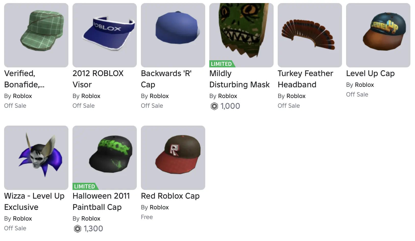The width and height of the screenshot is (415, 241).
Task: Click Roblox creator link under Level Up Cap
Action: [x=364, y=85]
